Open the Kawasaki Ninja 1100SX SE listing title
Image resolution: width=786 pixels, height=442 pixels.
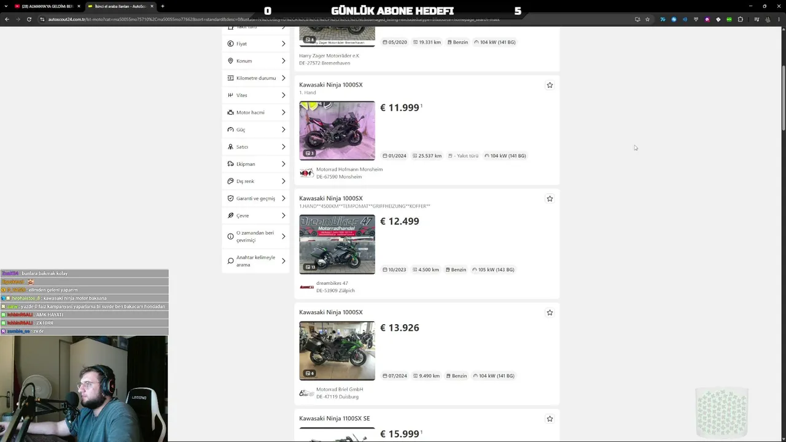coord(335,418)
